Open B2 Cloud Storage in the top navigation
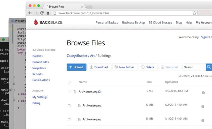This screenshot has width=212, height=129. pyautogui.click(x=160, y=22)
